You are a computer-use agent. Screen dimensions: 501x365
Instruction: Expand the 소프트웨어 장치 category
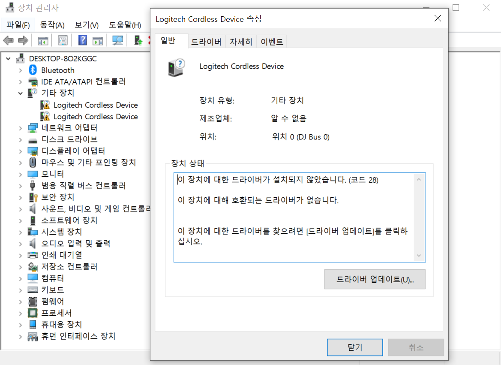coord(21,221)
